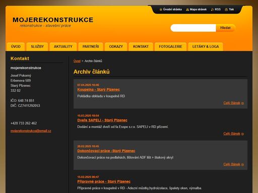Click arrow icon after Dokončovací práce Celý článek
This screenshot has width=258, height=193.
pyautogui.click(x=242, y=164)
